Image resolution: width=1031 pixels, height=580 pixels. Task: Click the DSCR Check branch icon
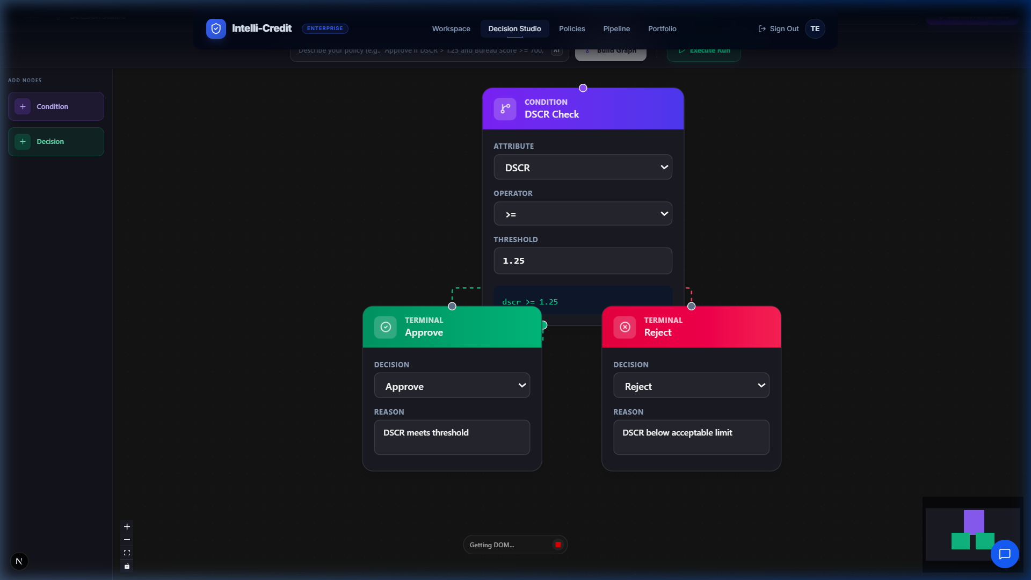[505, 108]
